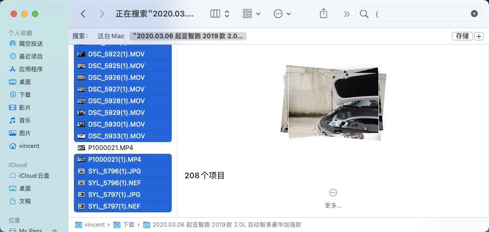Image resolution: width=489 pixels, height=232 pixels.
Task: Open 影片 in sidebar
Action: tap(20, 107)
